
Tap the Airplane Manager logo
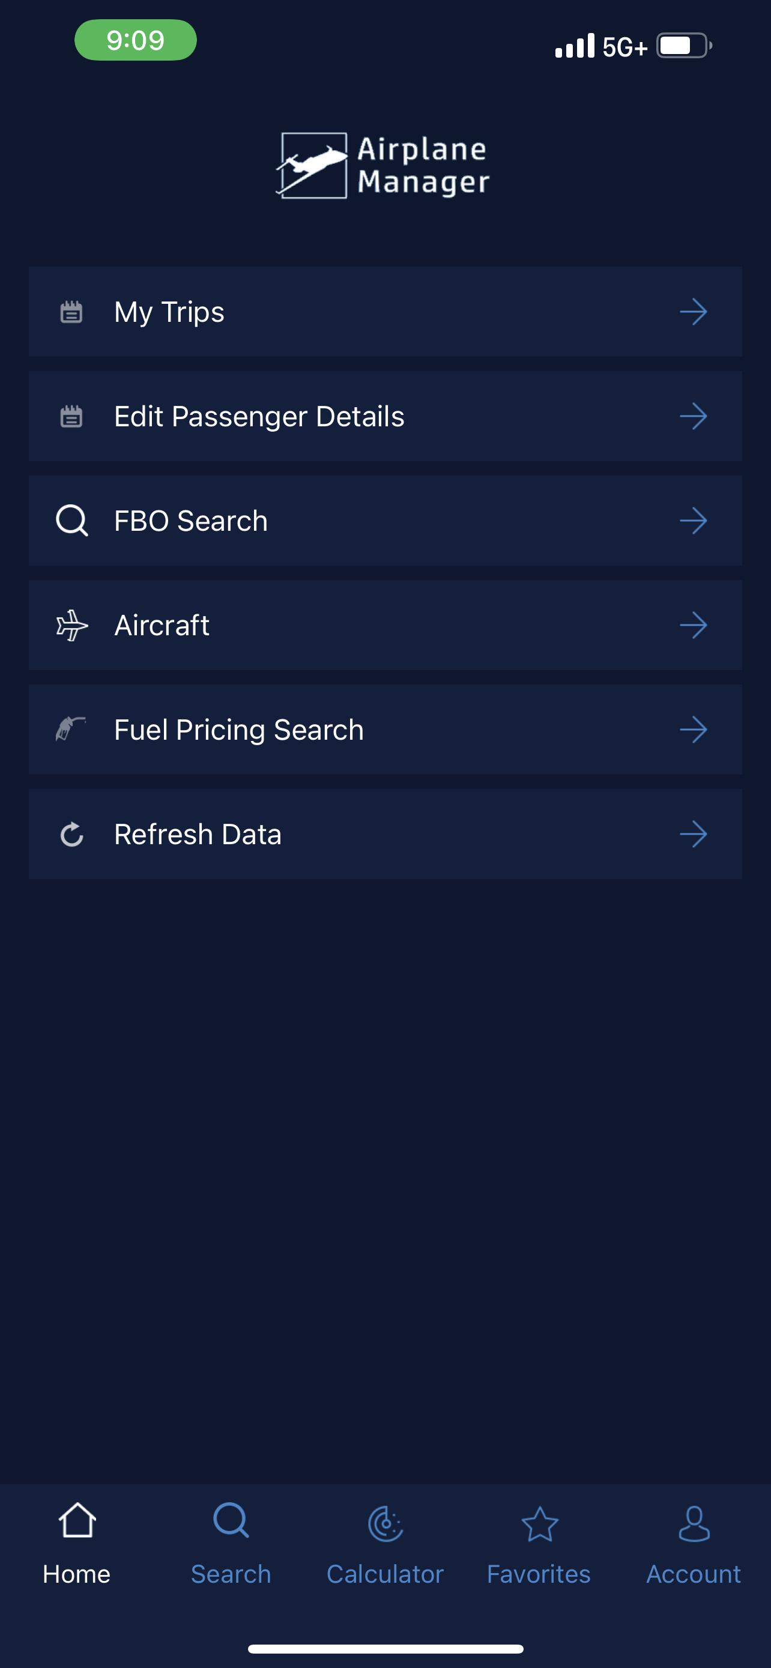[x=382, y=165]
